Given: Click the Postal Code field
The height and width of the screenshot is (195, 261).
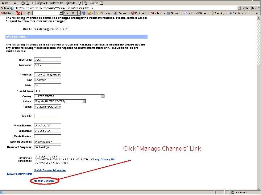Looking at the screenshot, I should point(47,91).
